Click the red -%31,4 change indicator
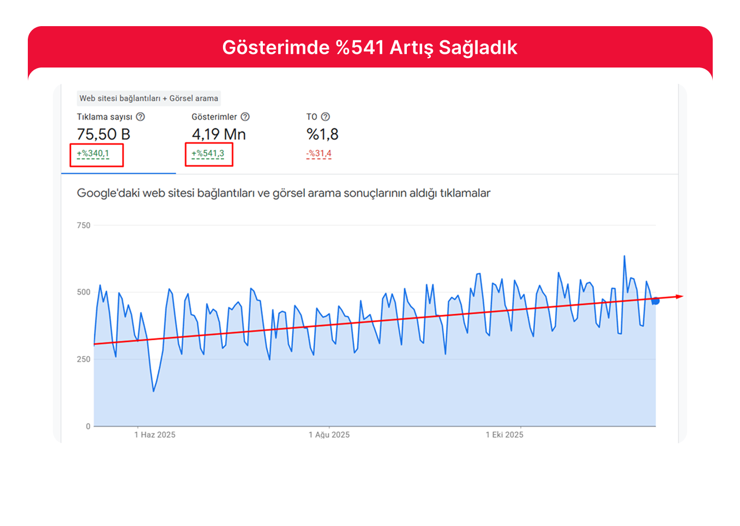Screen dimensions: 740x526 coord(319,154)
